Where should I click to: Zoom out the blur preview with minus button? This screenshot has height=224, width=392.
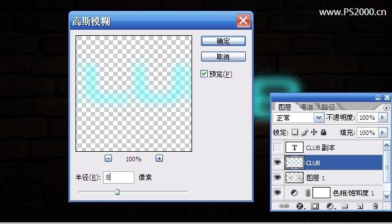coord(108,158)
